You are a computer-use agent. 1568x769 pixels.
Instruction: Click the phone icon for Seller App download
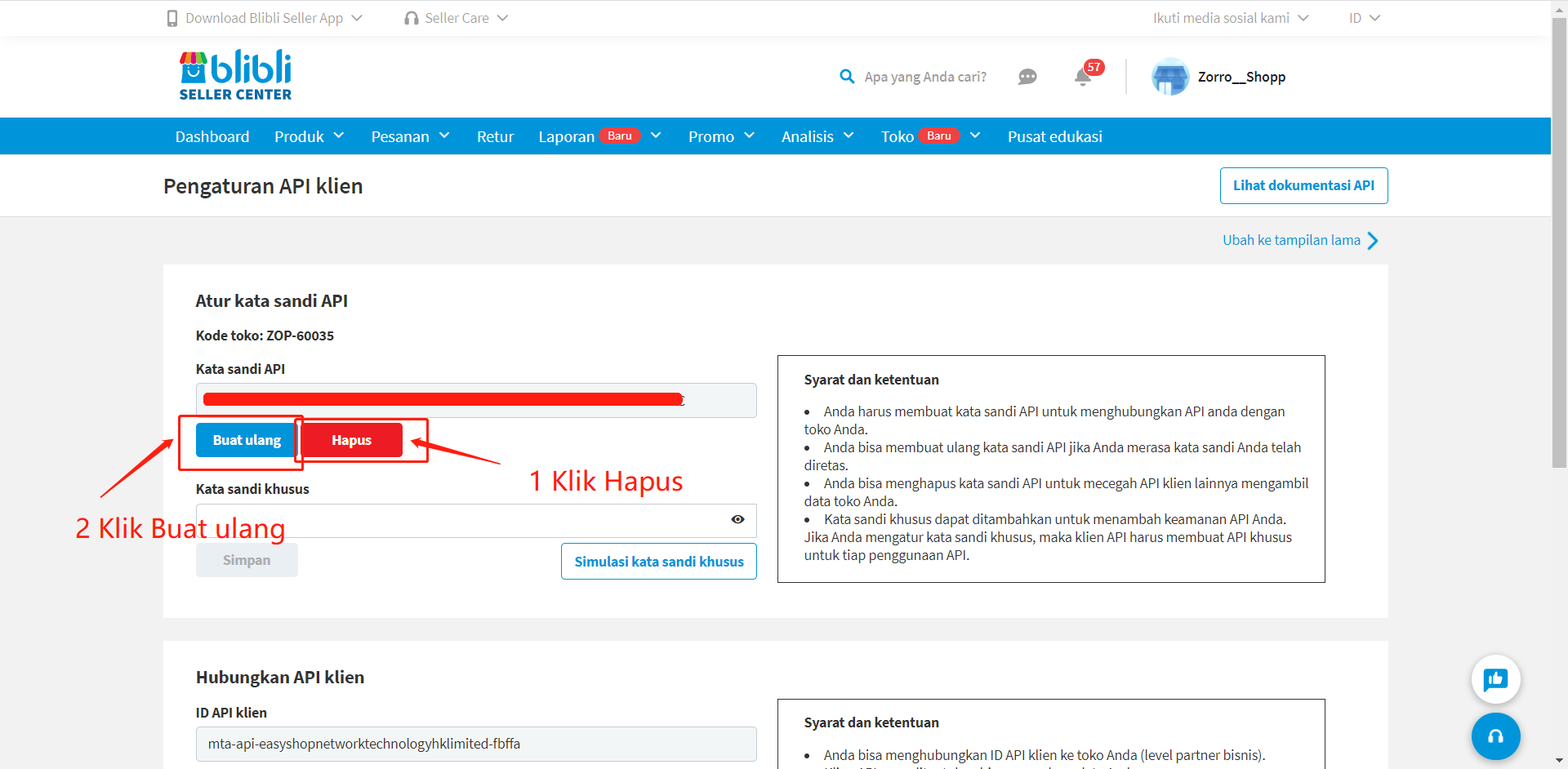[172, 18]
